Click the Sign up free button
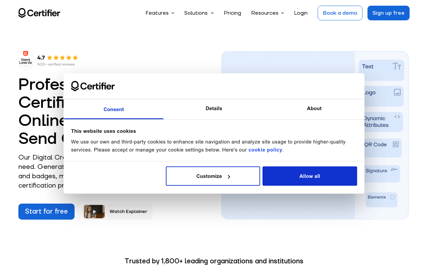This screenshot has height=267, width=428. pyautogui.click(x=389, y=13)
